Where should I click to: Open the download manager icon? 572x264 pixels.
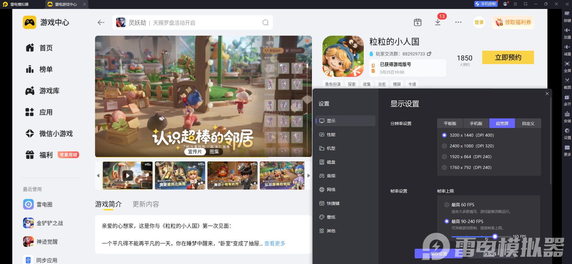click(438, 22)
